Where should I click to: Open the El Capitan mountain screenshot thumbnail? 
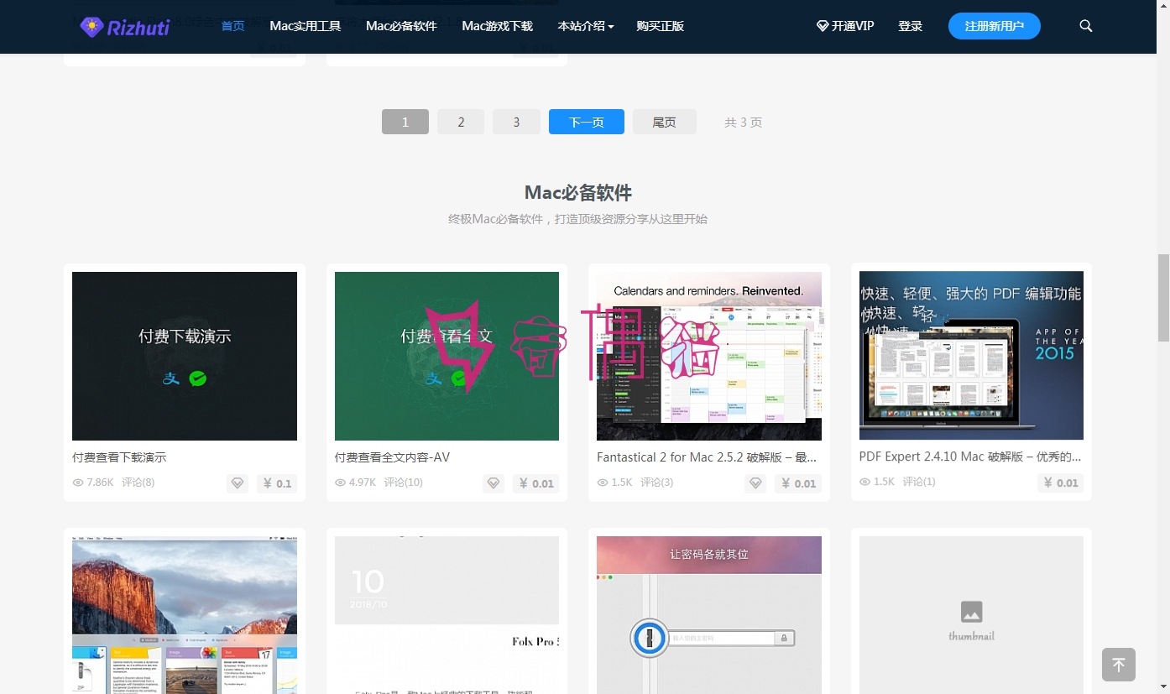pyautogui.click(x=185, y=615)
